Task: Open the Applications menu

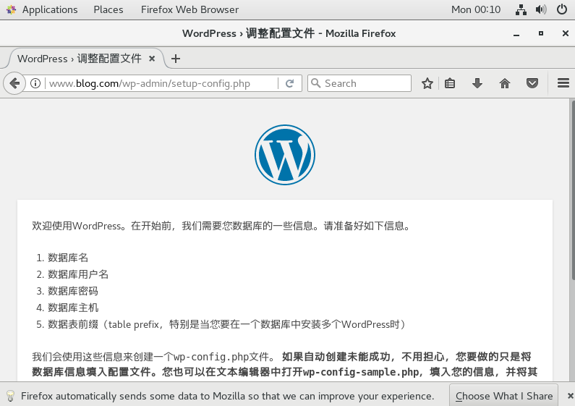Action: (50, 9)
